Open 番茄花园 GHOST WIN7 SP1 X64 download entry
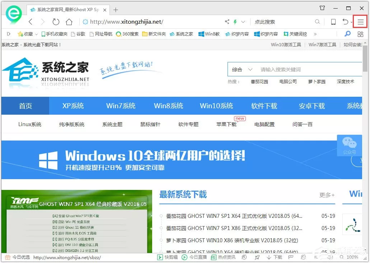Image resolution: width=370 pixels, height=263 pixels. click(x=234, y=216)
